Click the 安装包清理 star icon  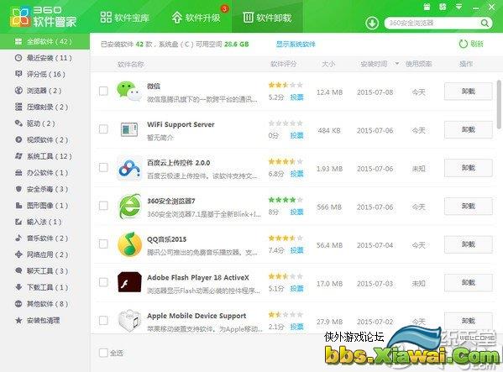[18, 320]
